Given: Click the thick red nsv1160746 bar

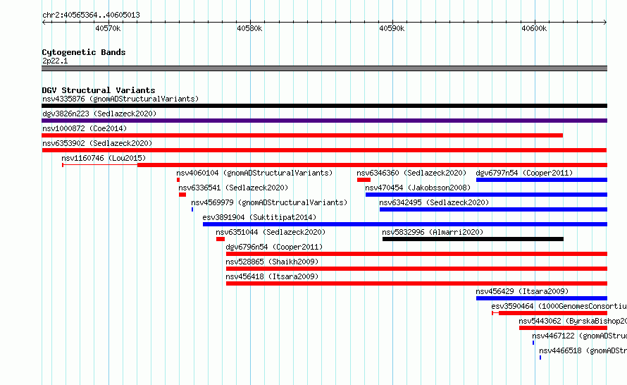Looking at the screenshot, I should click(372, 165).
